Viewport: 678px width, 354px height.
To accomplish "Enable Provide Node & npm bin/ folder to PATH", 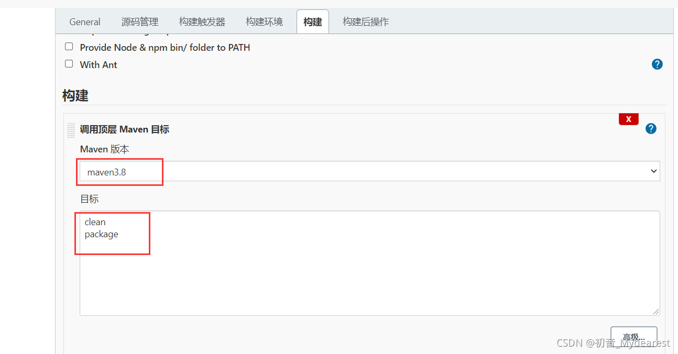I will [69, 47].
